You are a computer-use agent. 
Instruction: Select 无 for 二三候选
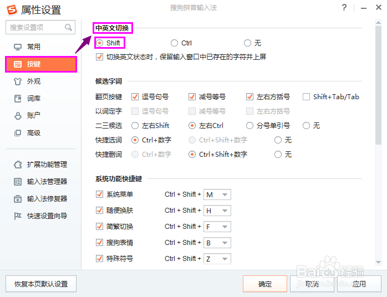coord(306,126)
